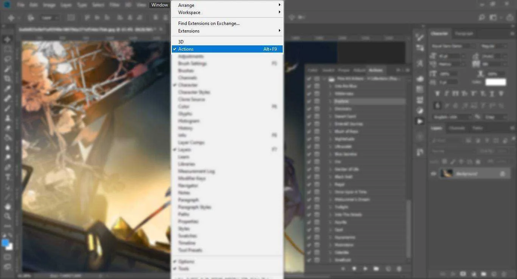517x279 pixels.
Task: Open the Arrange submenu
Action: coord(227,5)
